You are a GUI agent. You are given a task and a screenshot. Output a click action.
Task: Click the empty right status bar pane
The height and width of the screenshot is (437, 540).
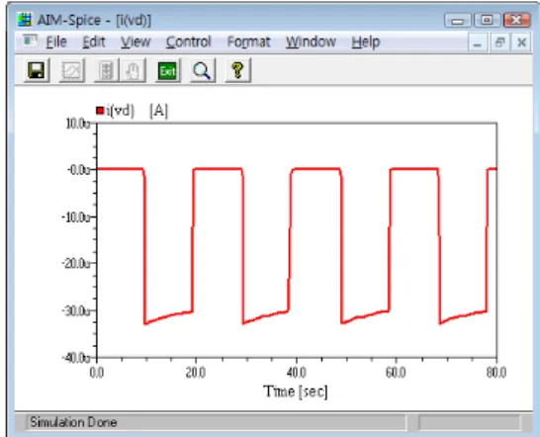(x=470, y=422)
